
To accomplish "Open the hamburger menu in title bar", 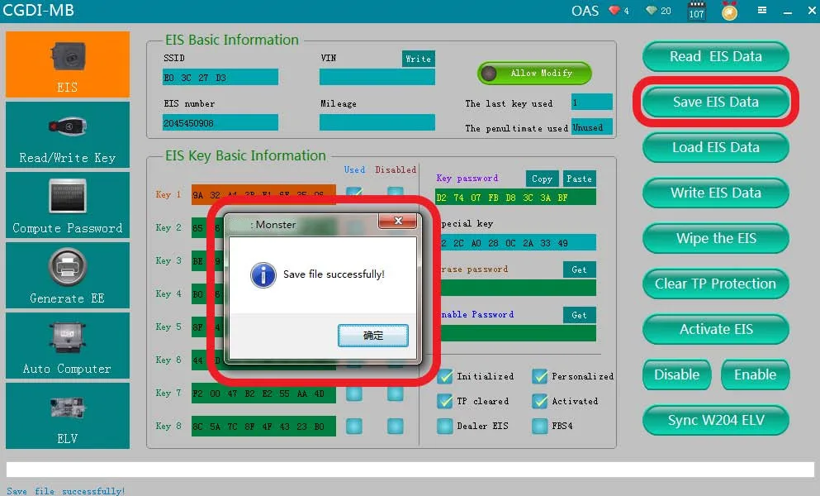I will [x=762, y=10].
